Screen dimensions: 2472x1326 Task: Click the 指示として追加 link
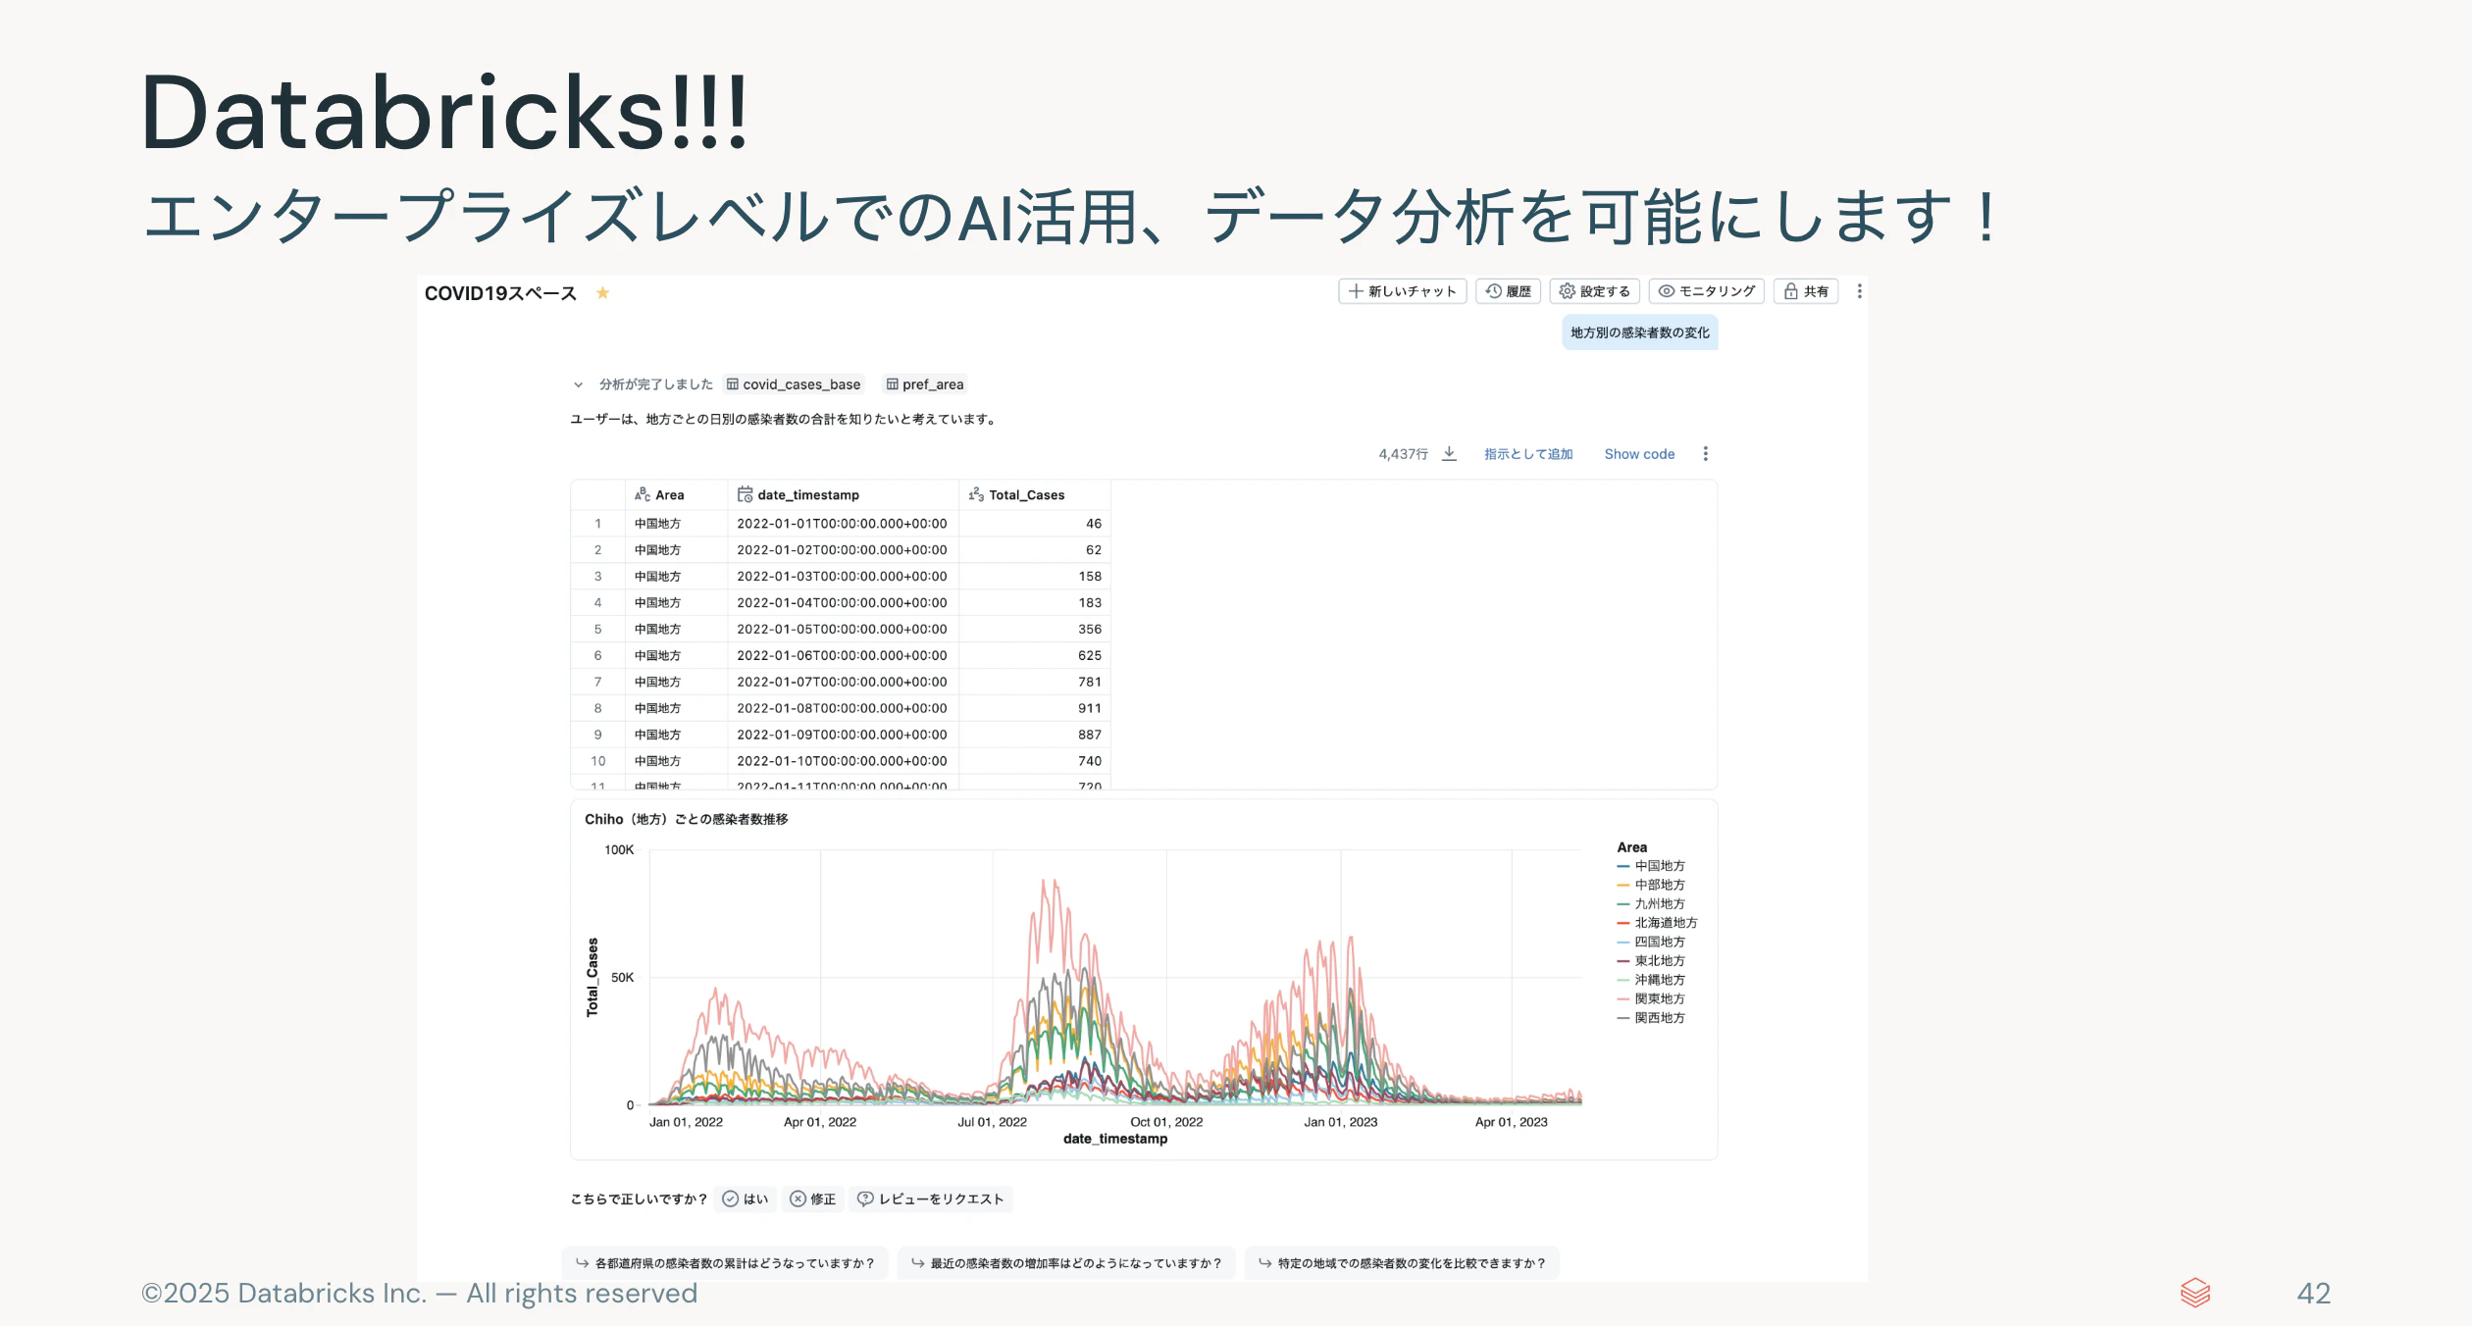(1527, 454)
